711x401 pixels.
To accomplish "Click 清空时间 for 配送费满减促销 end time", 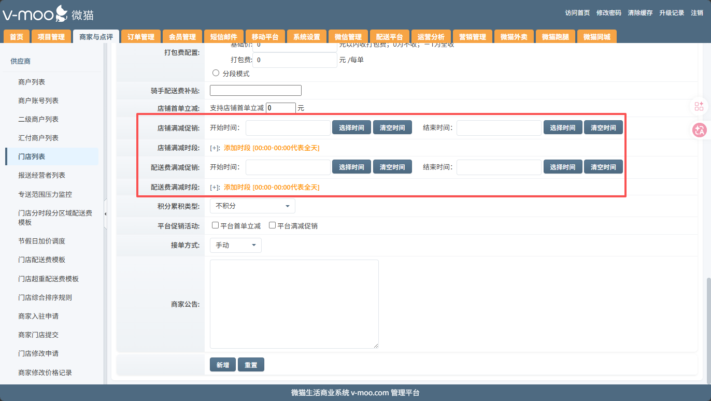I will [x=603, y=167].
